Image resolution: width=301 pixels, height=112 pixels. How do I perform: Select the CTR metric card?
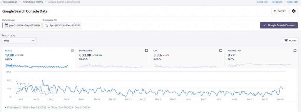pyautogui.click(x=187, y=58)
